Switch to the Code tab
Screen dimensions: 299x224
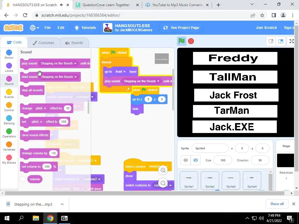click(14, 42)
